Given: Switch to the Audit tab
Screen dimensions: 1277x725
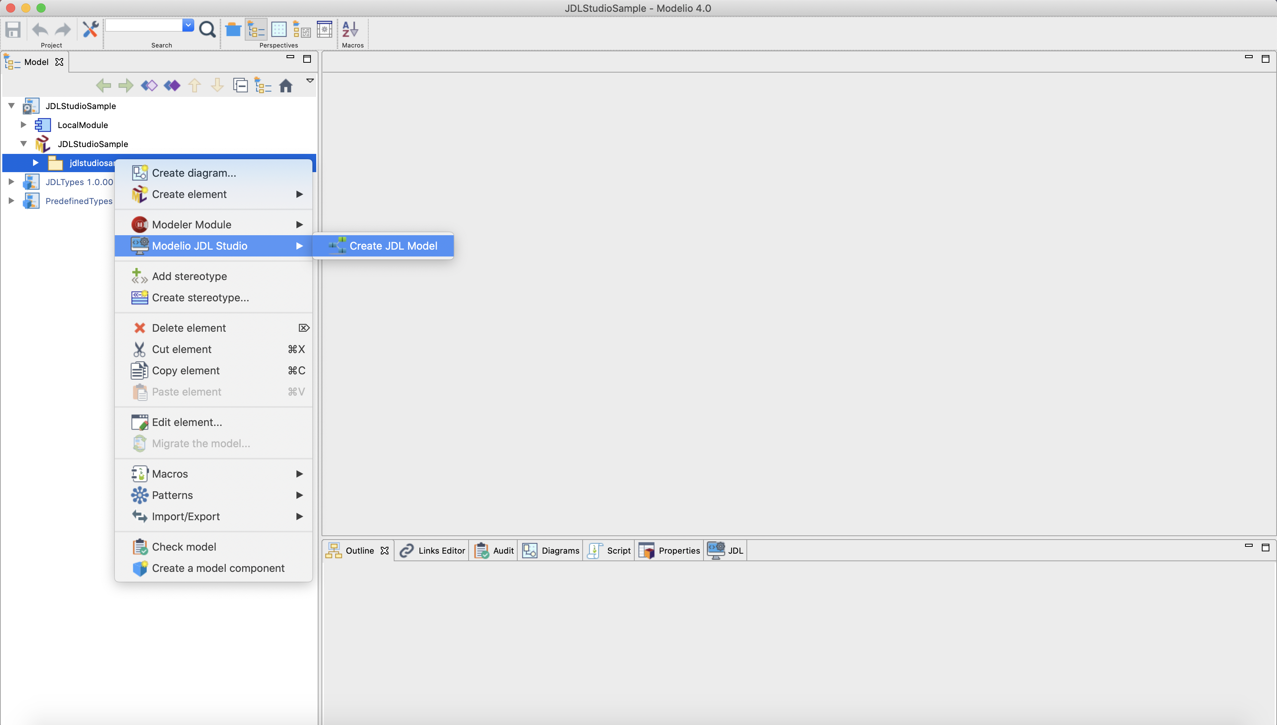Looking at the screenshot, I should [x=494, y=551].
